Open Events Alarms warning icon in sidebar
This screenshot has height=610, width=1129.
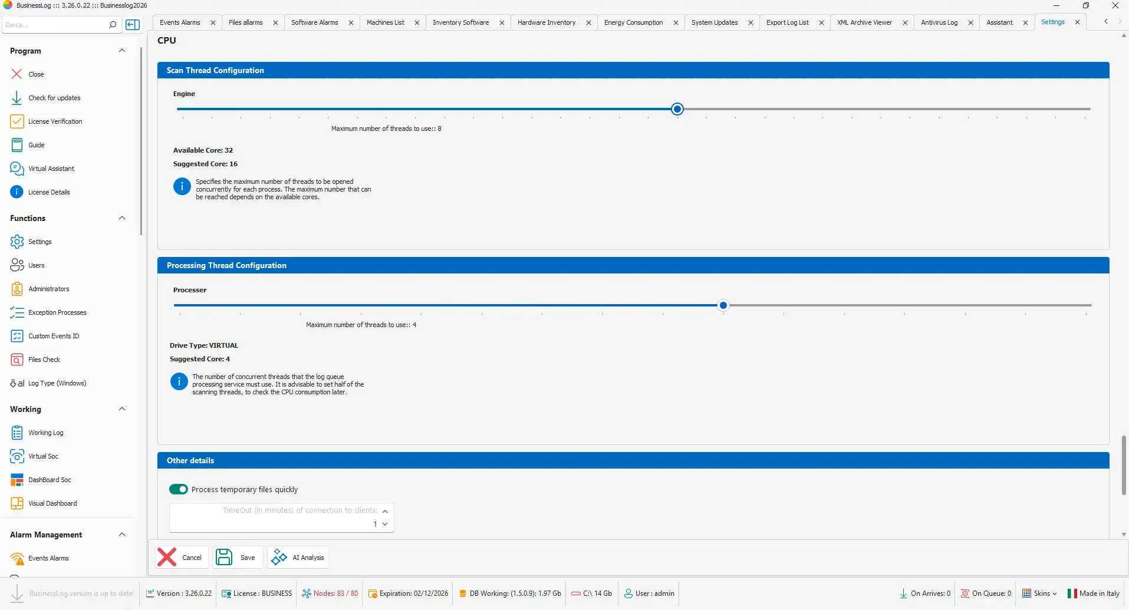click(x=17, y=558)
